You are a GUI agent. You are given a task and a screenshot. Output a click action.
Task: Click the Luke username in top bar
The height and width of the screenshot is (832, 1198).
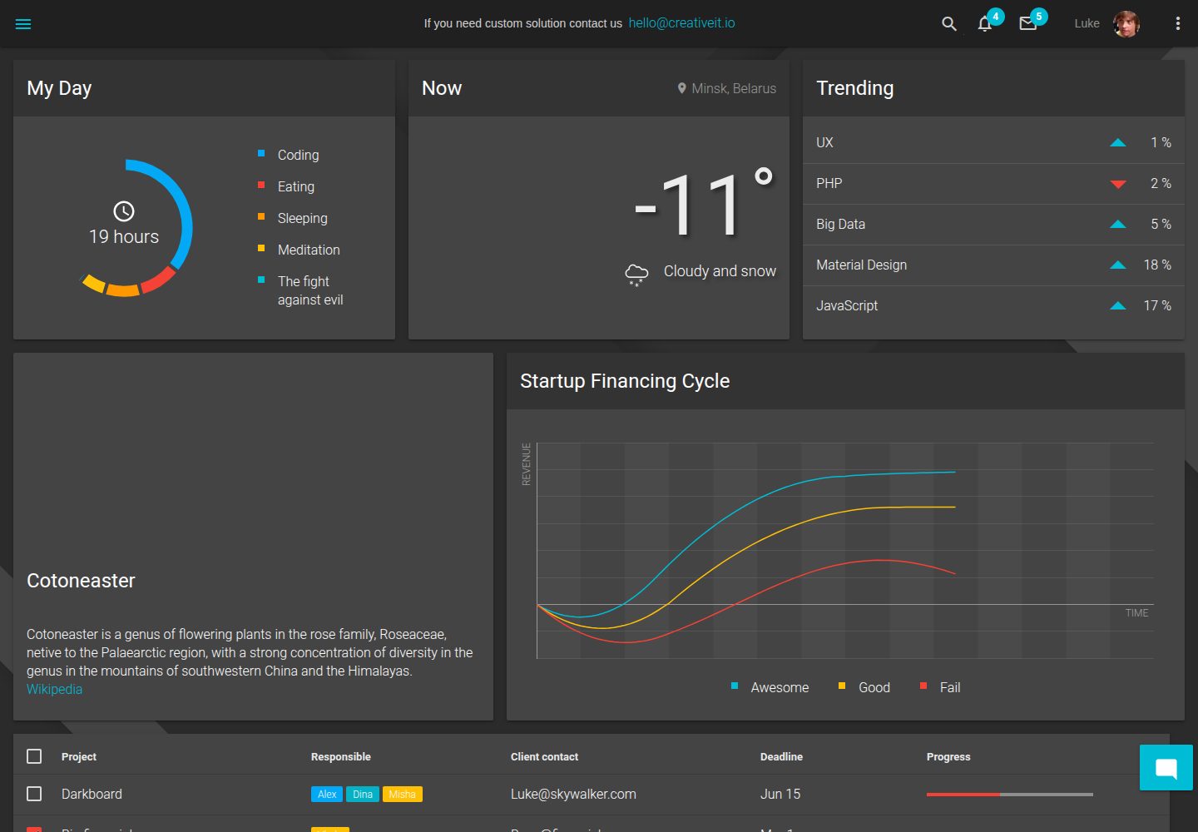click(1087, 23)
